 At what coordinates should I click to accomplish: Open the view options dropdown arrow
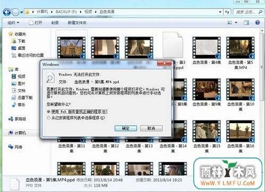click(x=236, y=23)
